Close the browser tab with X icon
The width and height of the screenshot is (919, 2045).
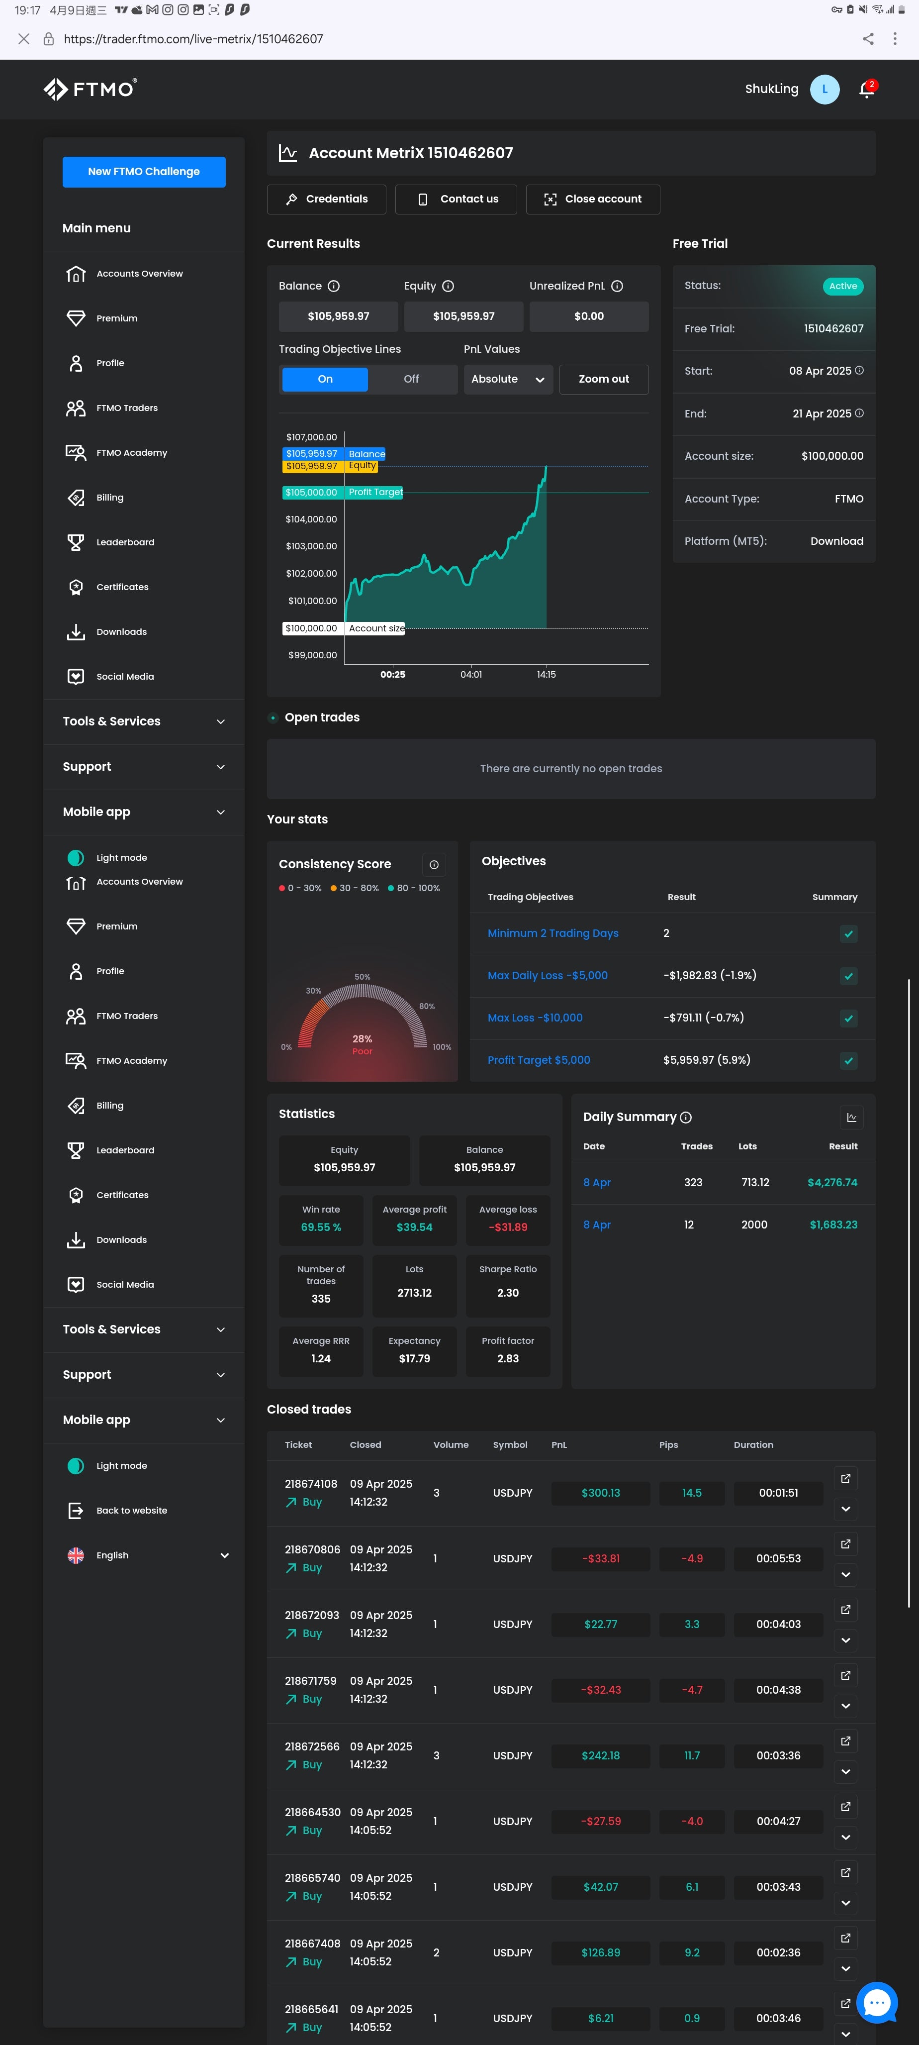coord(24,39)
